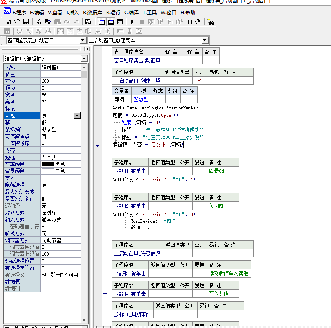
Task: Click the hand tool icon in toolbar
Action: [x=198, y=22]
